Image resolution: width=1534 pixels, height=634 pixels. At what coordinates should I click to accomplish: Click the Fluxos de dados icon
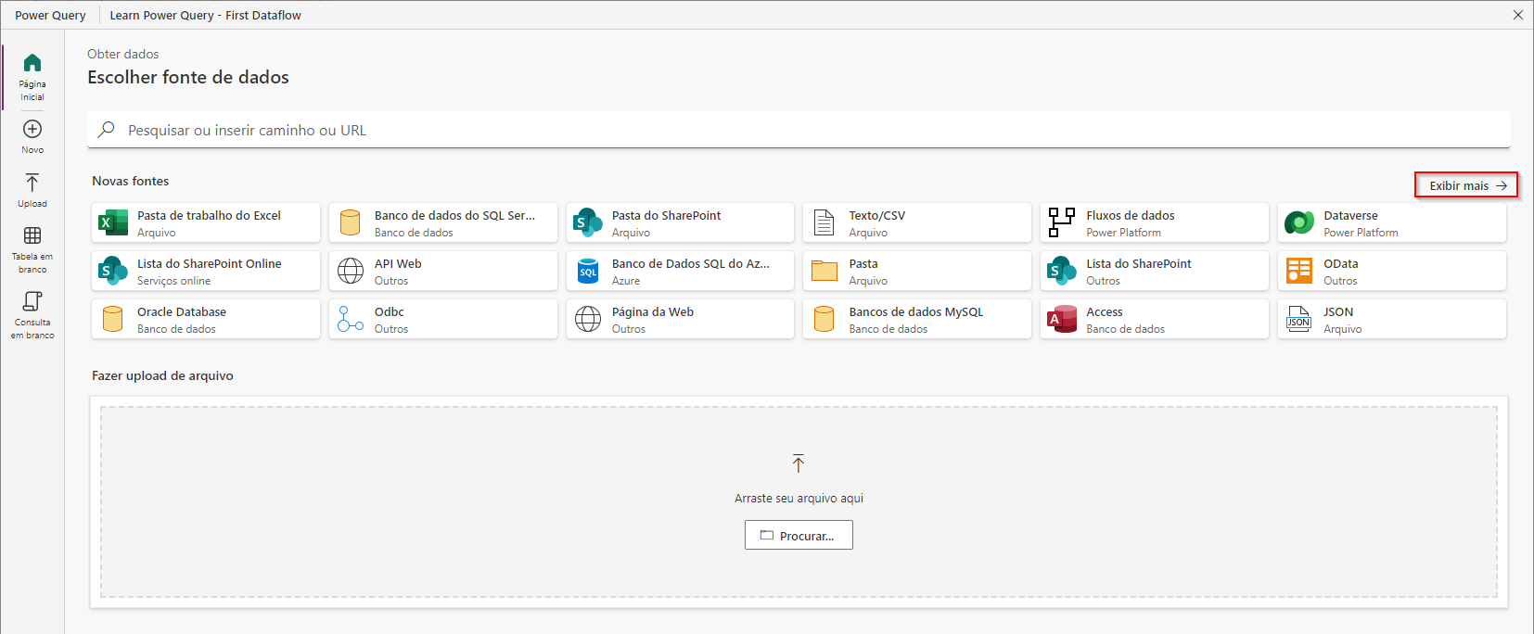(1062, 222)
